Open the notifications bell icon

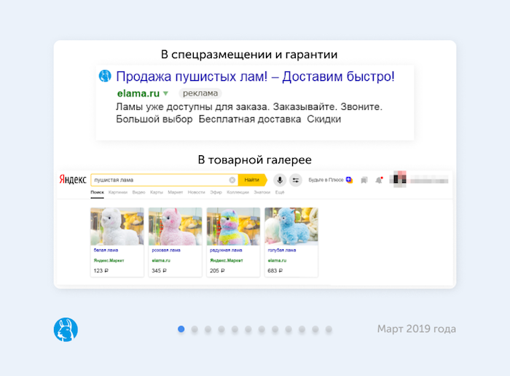point(379,180)
